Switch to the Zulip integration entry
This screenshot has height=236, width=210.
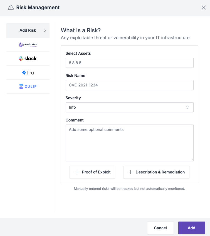click(x=28, y=86)
